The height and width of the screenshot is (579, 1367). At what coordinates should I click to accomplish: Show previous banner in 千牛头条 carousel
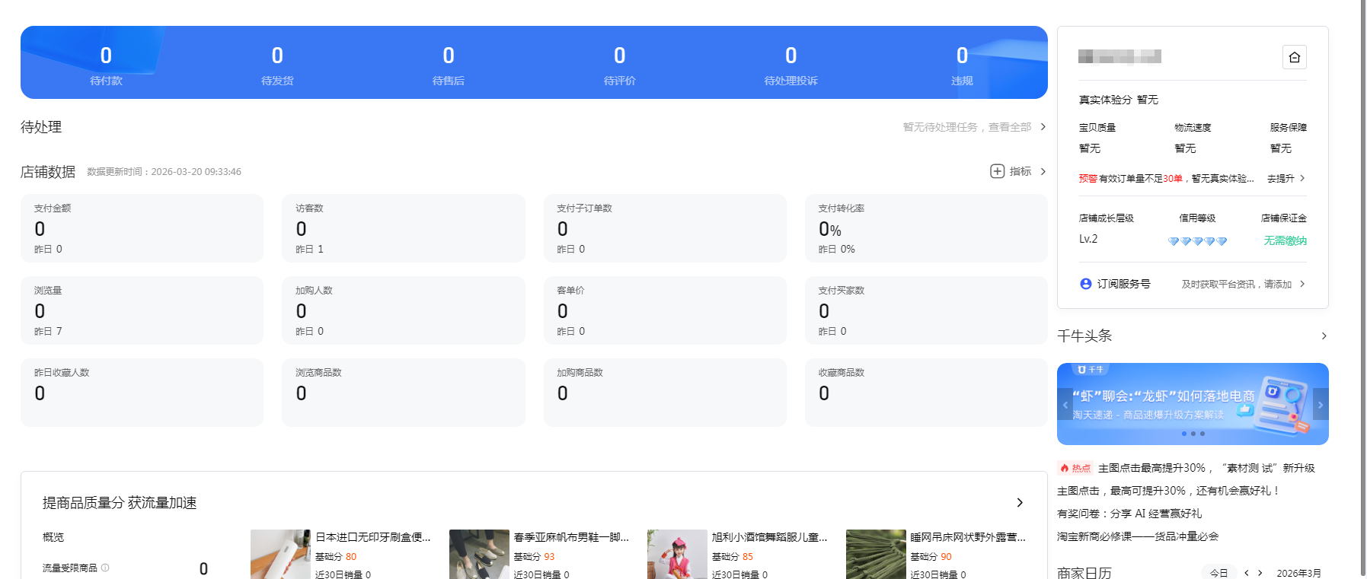point(1065,404)
